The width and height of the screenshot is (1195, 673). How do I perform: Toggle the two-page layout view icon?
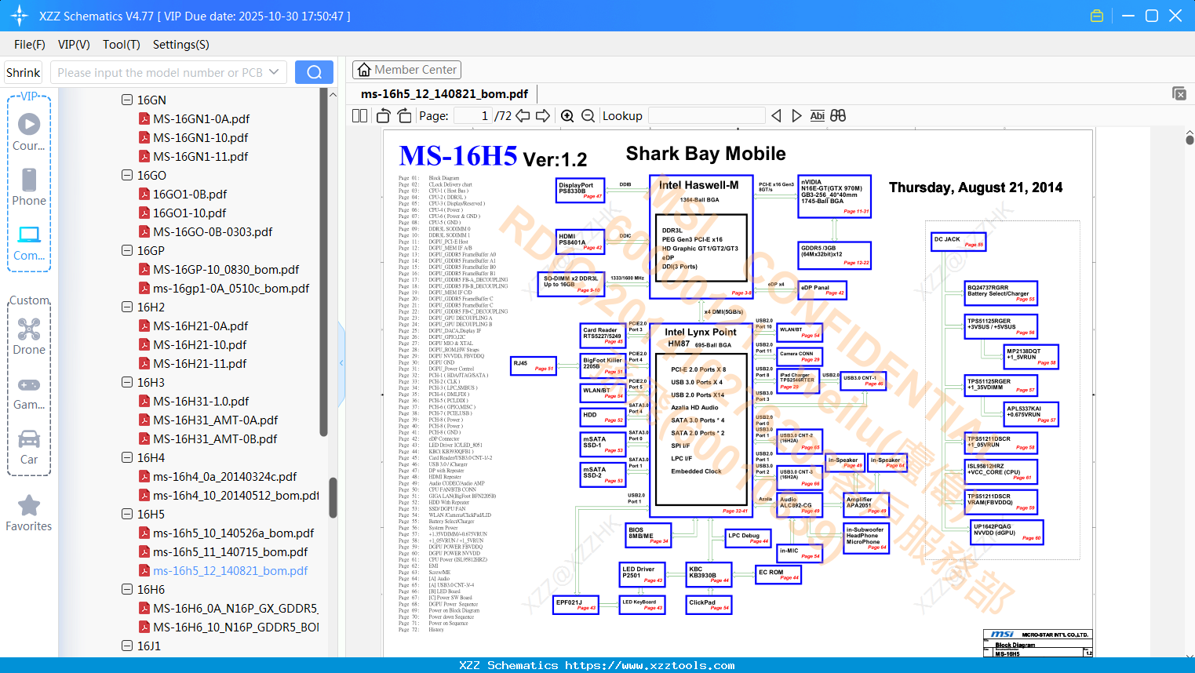point(359,116)
